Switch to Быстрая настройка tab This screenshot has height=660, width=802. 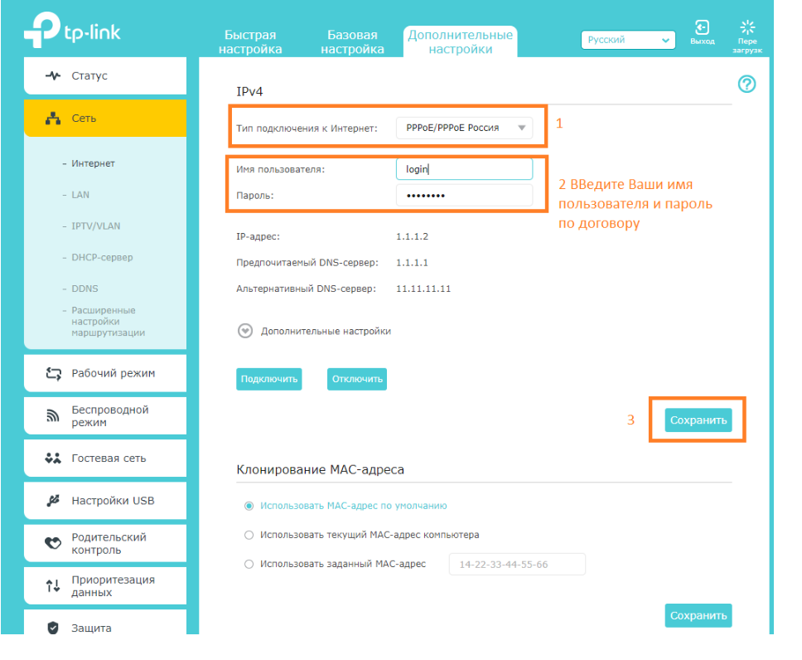click(250, 42)
